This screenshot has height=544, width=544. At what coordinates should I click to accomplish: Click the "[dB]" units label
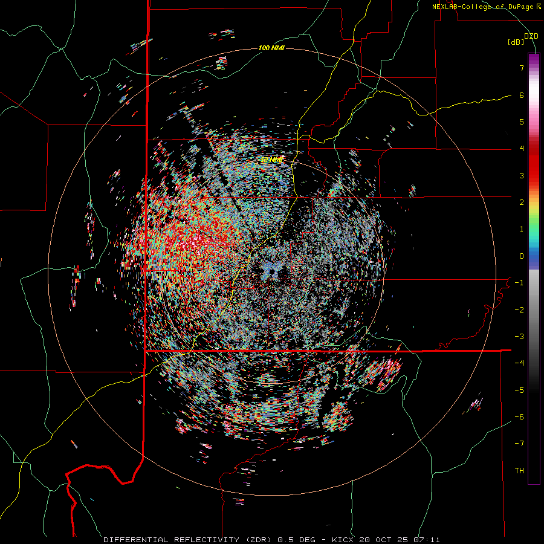(x=516, y=42)
